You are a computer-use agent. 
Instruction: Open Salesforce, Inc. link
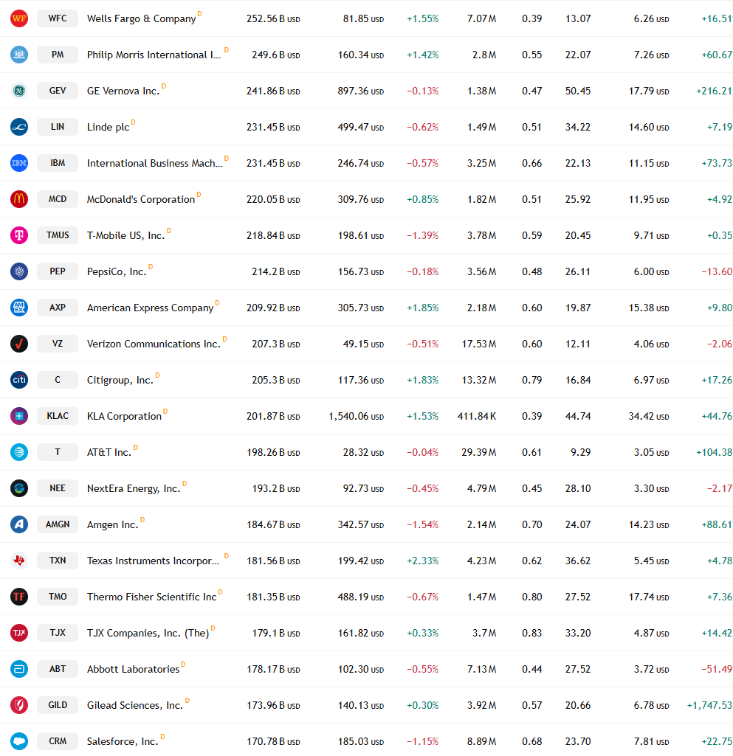click(x=123, y=742)
